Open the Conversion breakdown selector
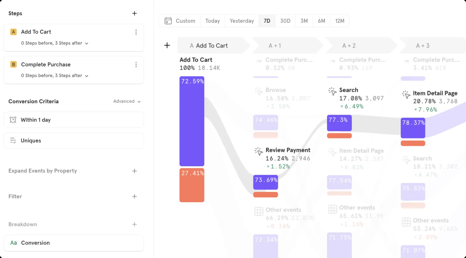Screen dimensions: 466x258 pyautogui.click(x=74, y=243)
